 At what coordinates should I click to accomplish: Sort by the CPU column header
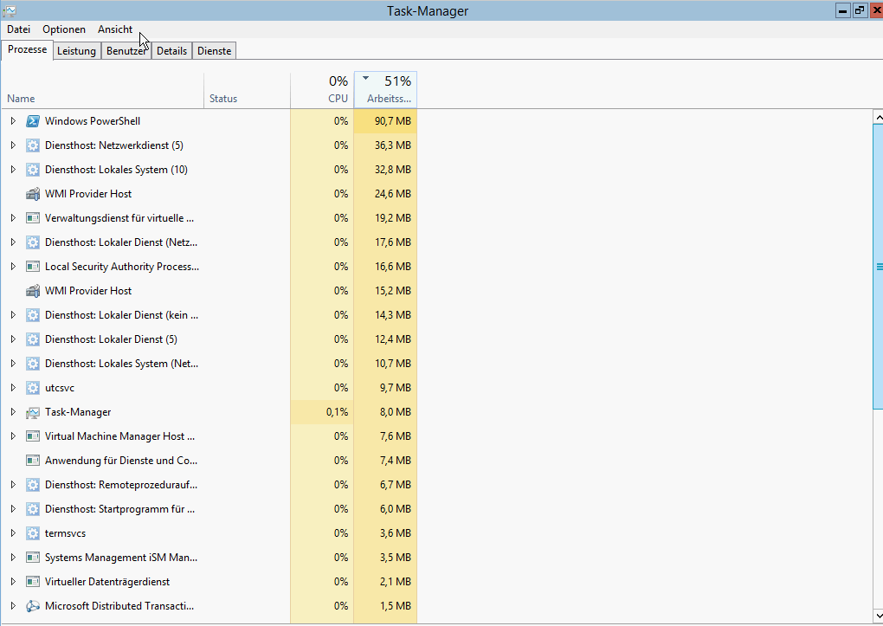(x=322, y=90)
